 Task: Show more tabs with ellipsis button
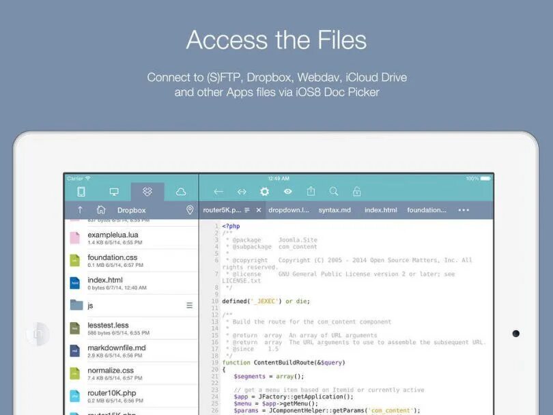click(464, 210)
